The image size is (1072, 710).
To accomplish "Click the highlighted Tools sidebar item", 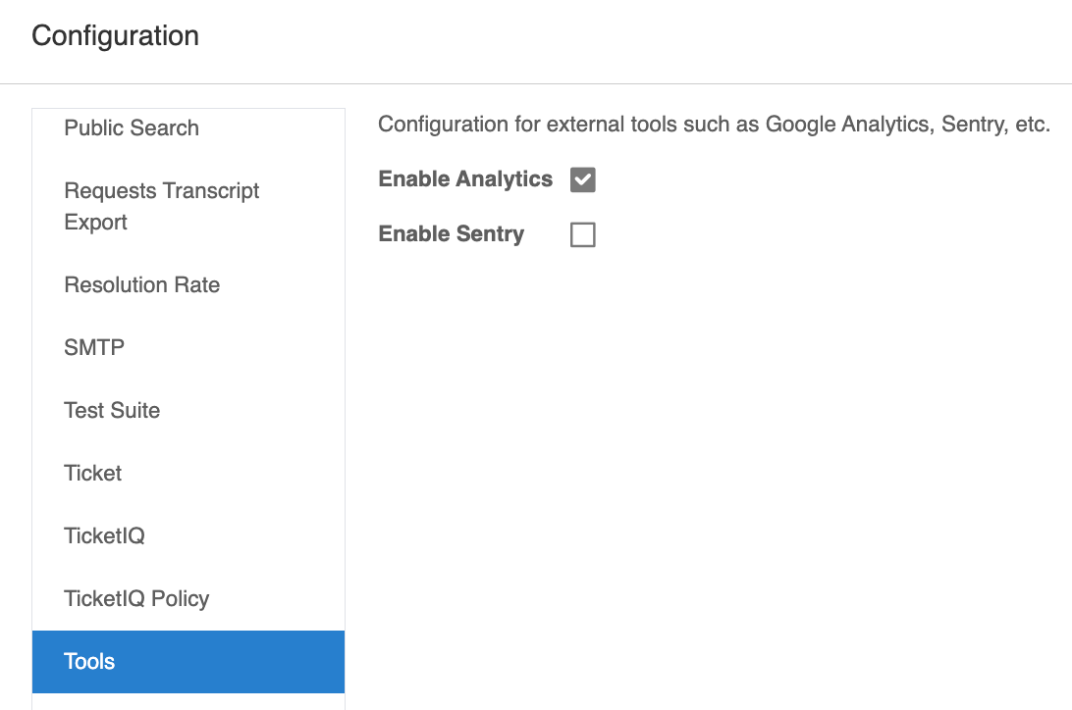I will [x=188, y=662].
